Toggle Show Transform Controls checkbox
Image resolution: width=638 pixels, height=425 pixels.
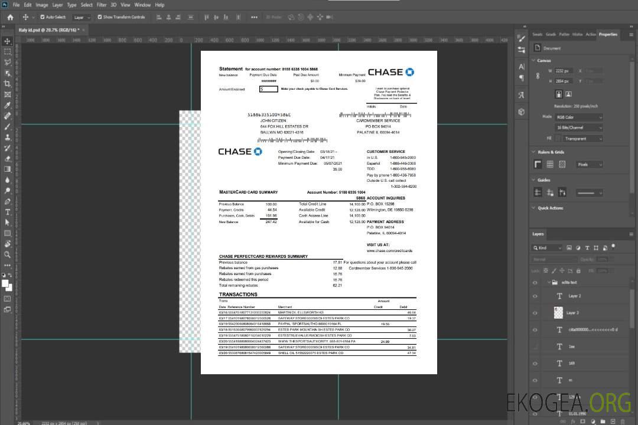[x=100, y=17]
